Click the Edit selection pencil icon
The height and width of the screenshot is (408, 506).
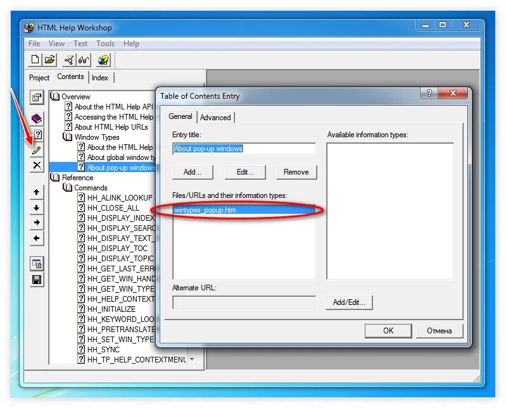click(37, 150)
